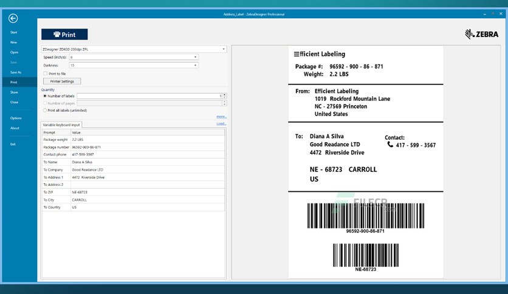Click the Number of labels input field
508x294 pixels.
tap(149, 96)
